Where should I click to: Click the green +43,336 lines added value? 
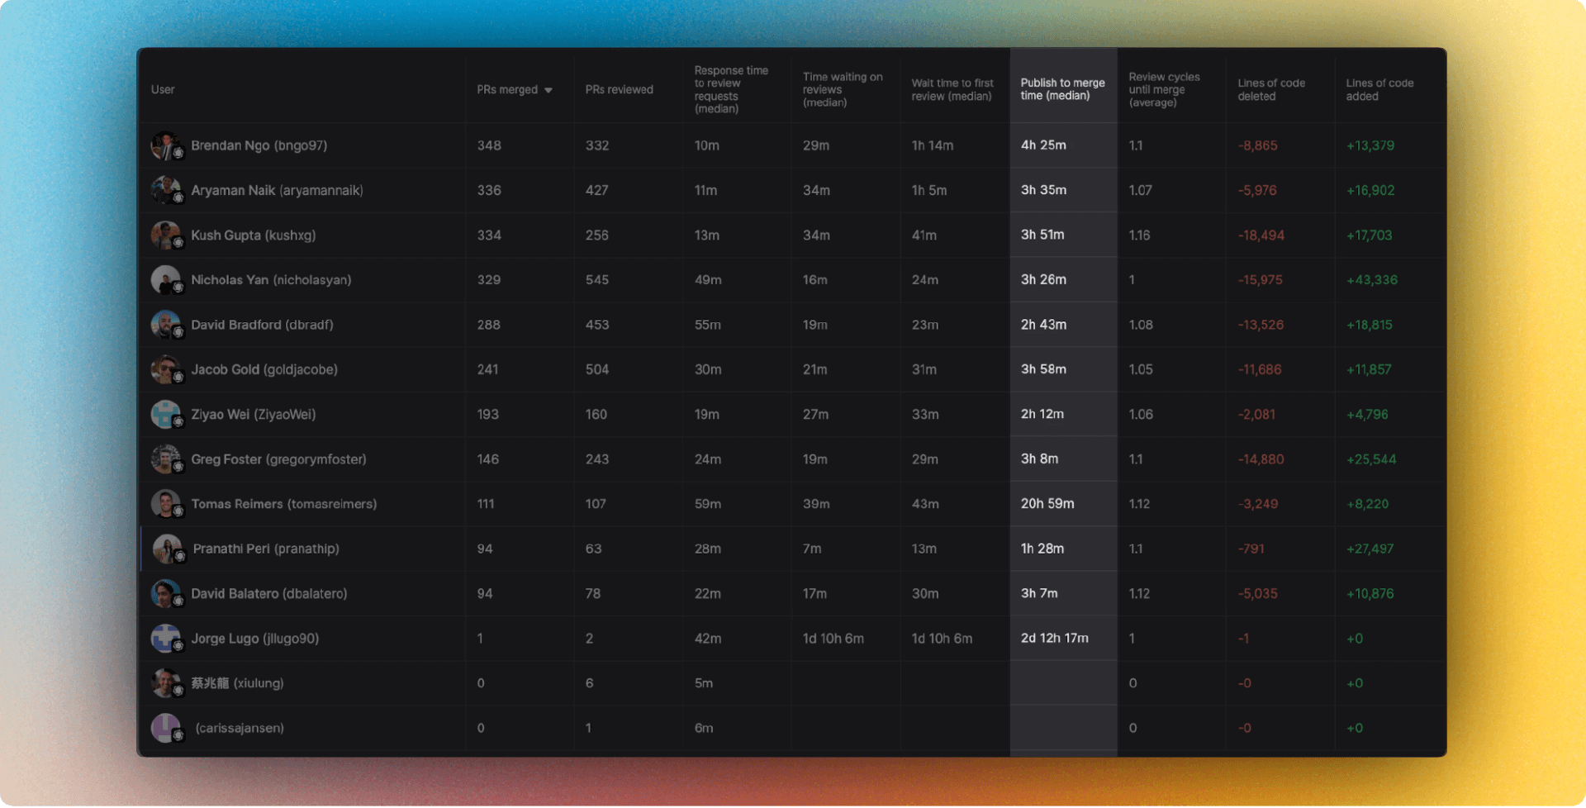pos(1371,279)
